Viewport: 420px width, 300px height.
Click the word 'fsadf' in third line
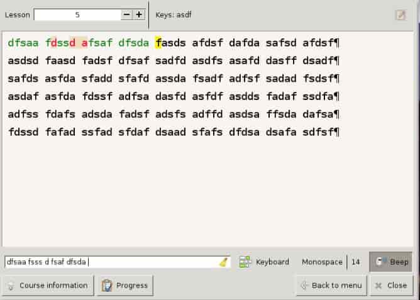pos(207,79)
